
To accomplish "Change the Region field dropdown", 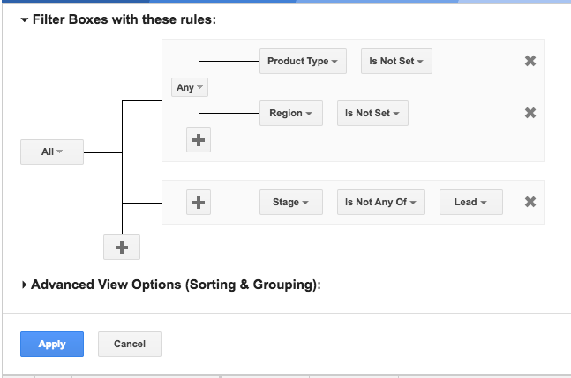I will [x=291, y=113].
